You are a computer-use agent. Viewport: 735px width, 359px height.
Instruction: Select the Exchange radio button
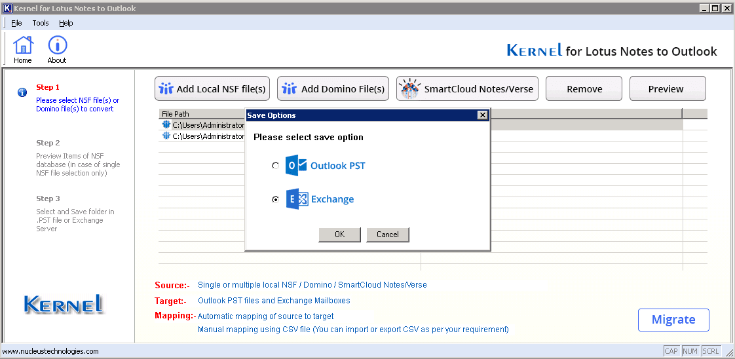tap(276, 199)
